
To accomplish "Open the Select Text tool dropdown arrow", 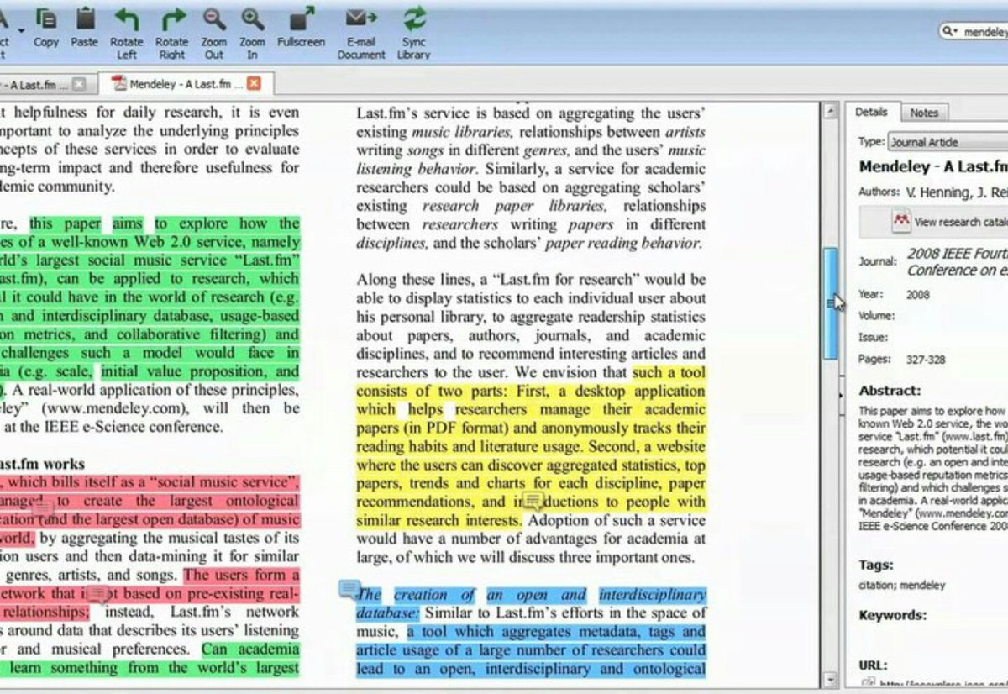I will (22, 32).
